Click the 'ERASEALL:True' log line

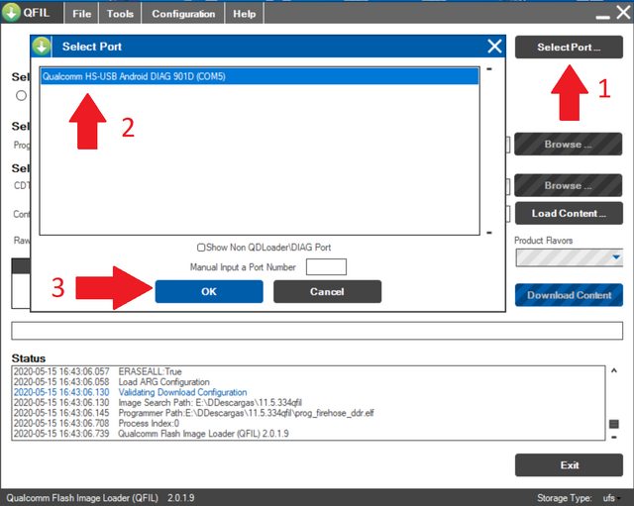[150, 371]
